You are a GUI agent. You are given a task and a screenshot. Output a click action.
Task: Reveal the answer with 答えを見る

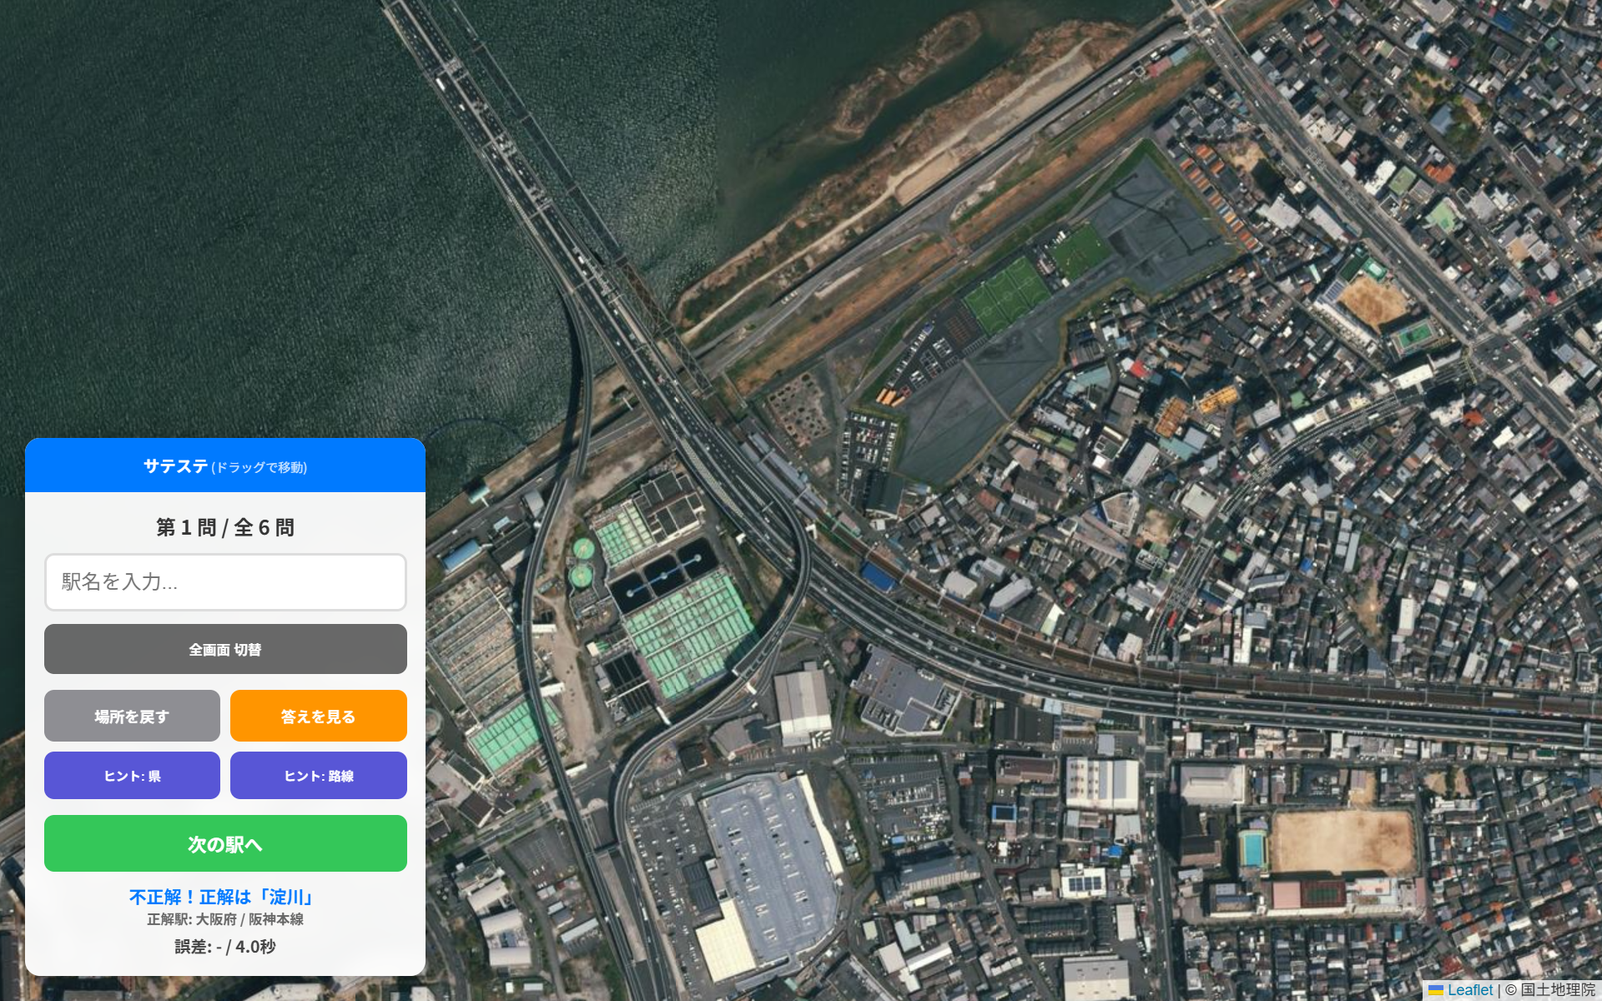319,716
